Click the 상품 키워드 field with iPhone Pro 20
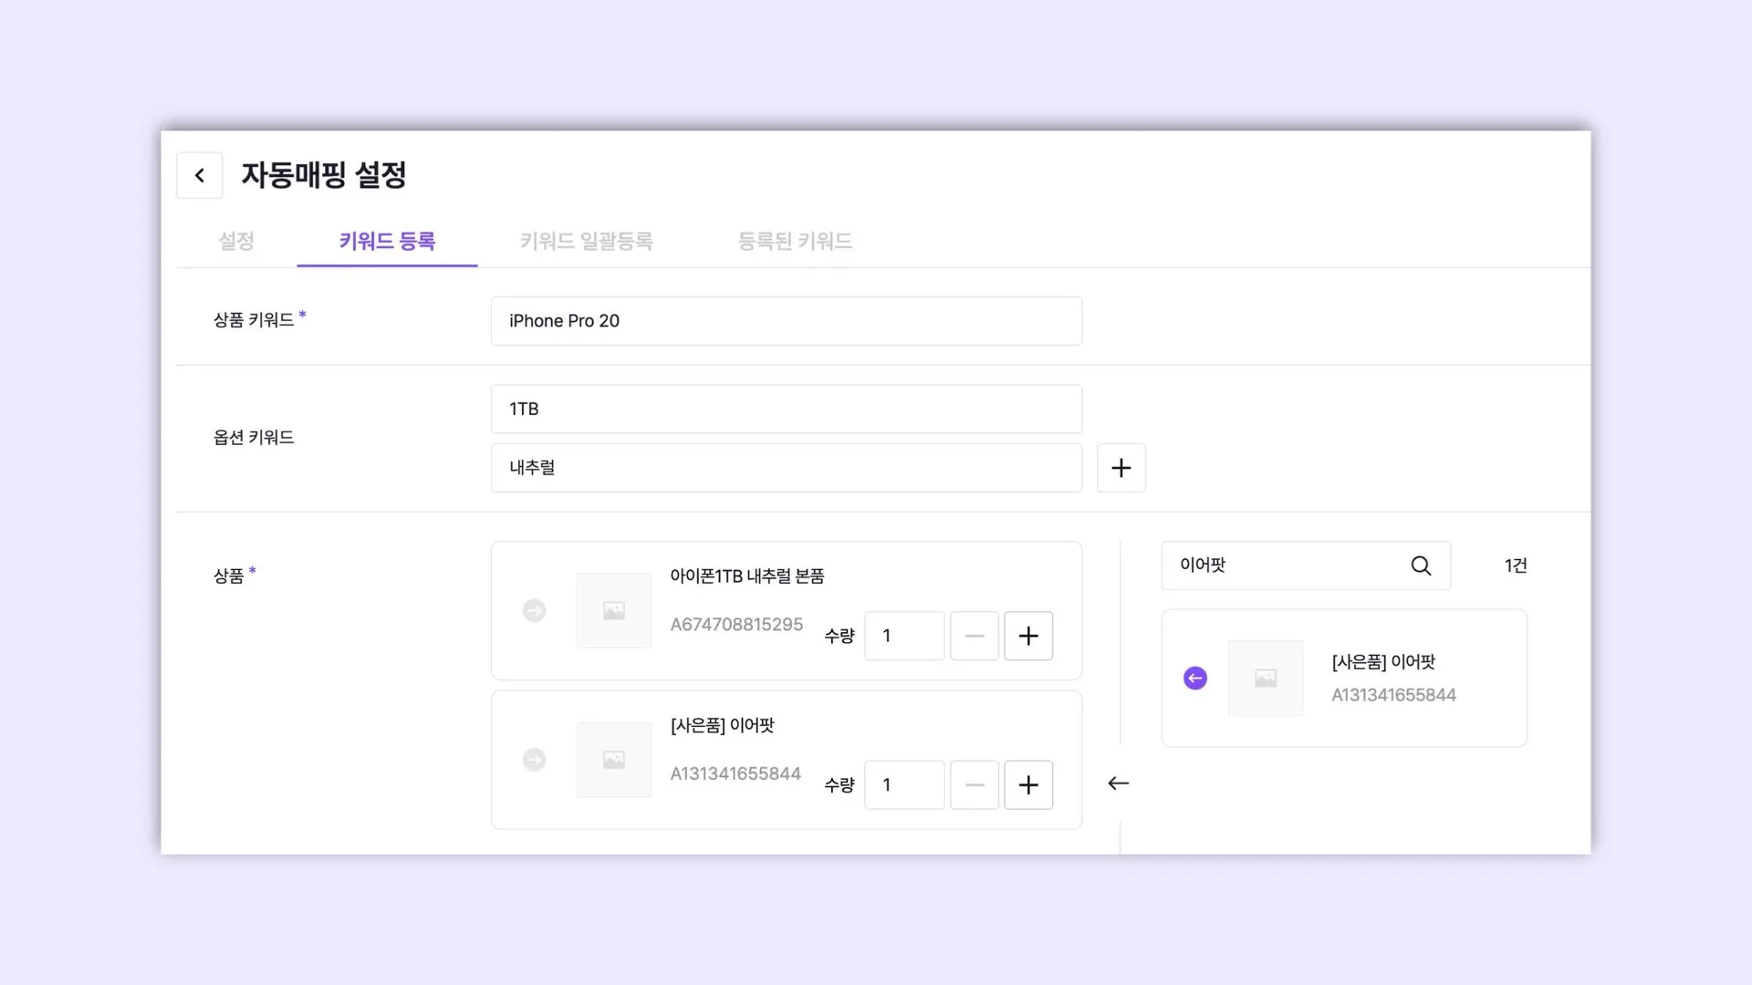The image size is (1752, 985). coord(786,321)
